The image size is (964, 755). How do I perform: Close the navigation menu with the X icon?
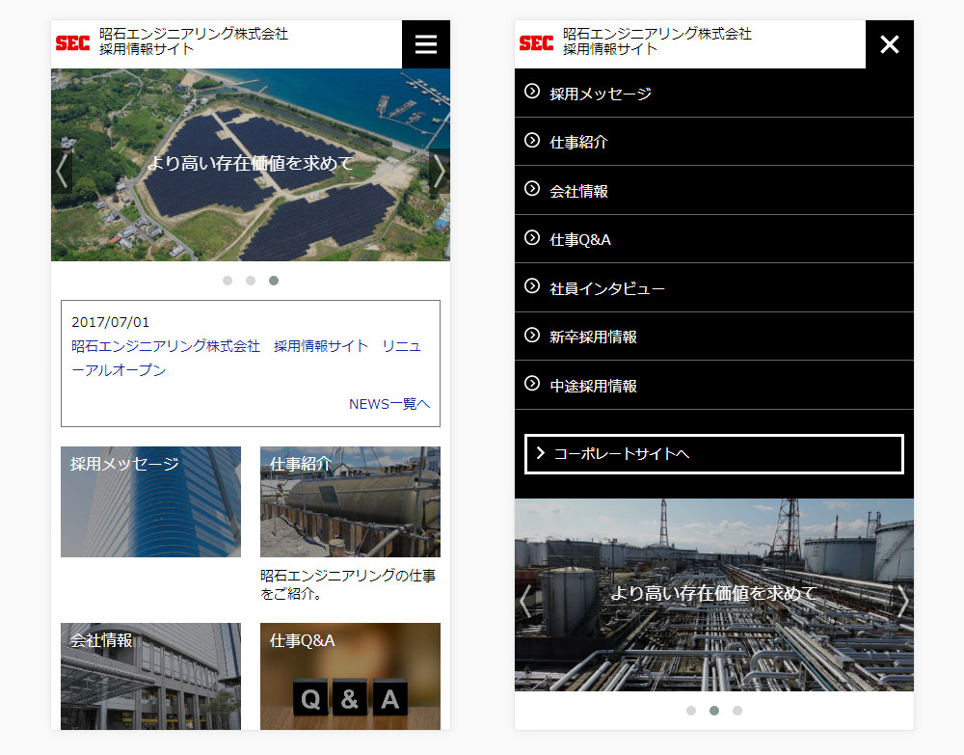click(889, 43)
